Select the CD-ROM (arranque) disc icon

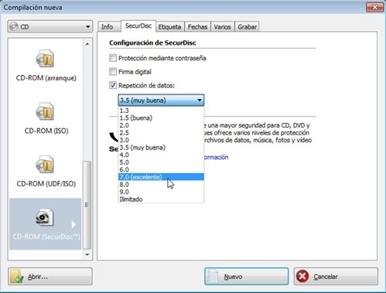coord(45,59)
